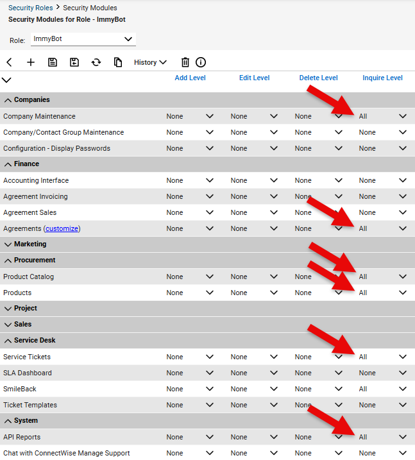Click the back arrow icon in toolbar

tap(9, 62)
